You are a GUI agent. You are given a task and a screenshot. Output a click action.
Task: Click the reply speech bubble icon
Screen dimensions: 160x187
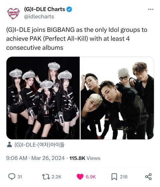(12, 177)
